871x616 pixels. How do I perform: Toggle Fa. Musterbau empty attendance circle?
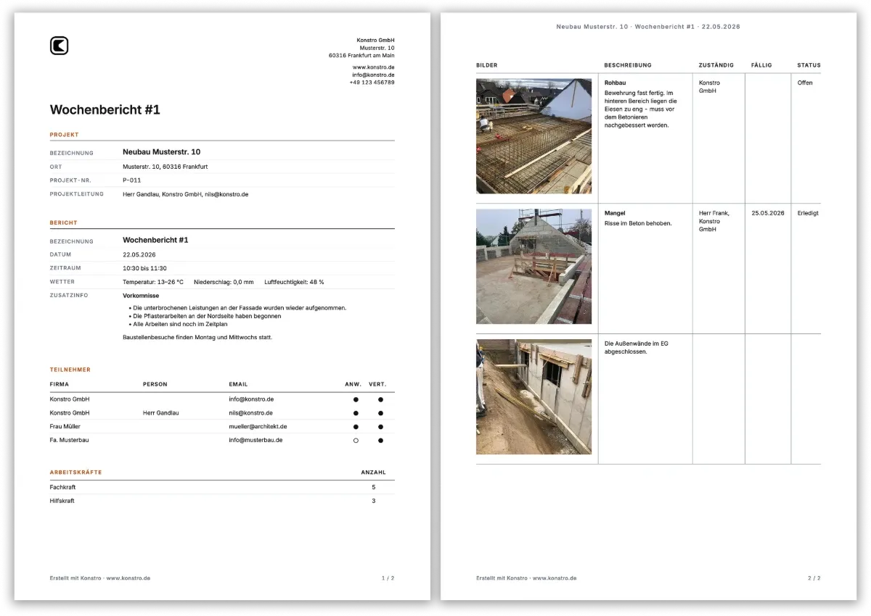[x=356, y=441]
